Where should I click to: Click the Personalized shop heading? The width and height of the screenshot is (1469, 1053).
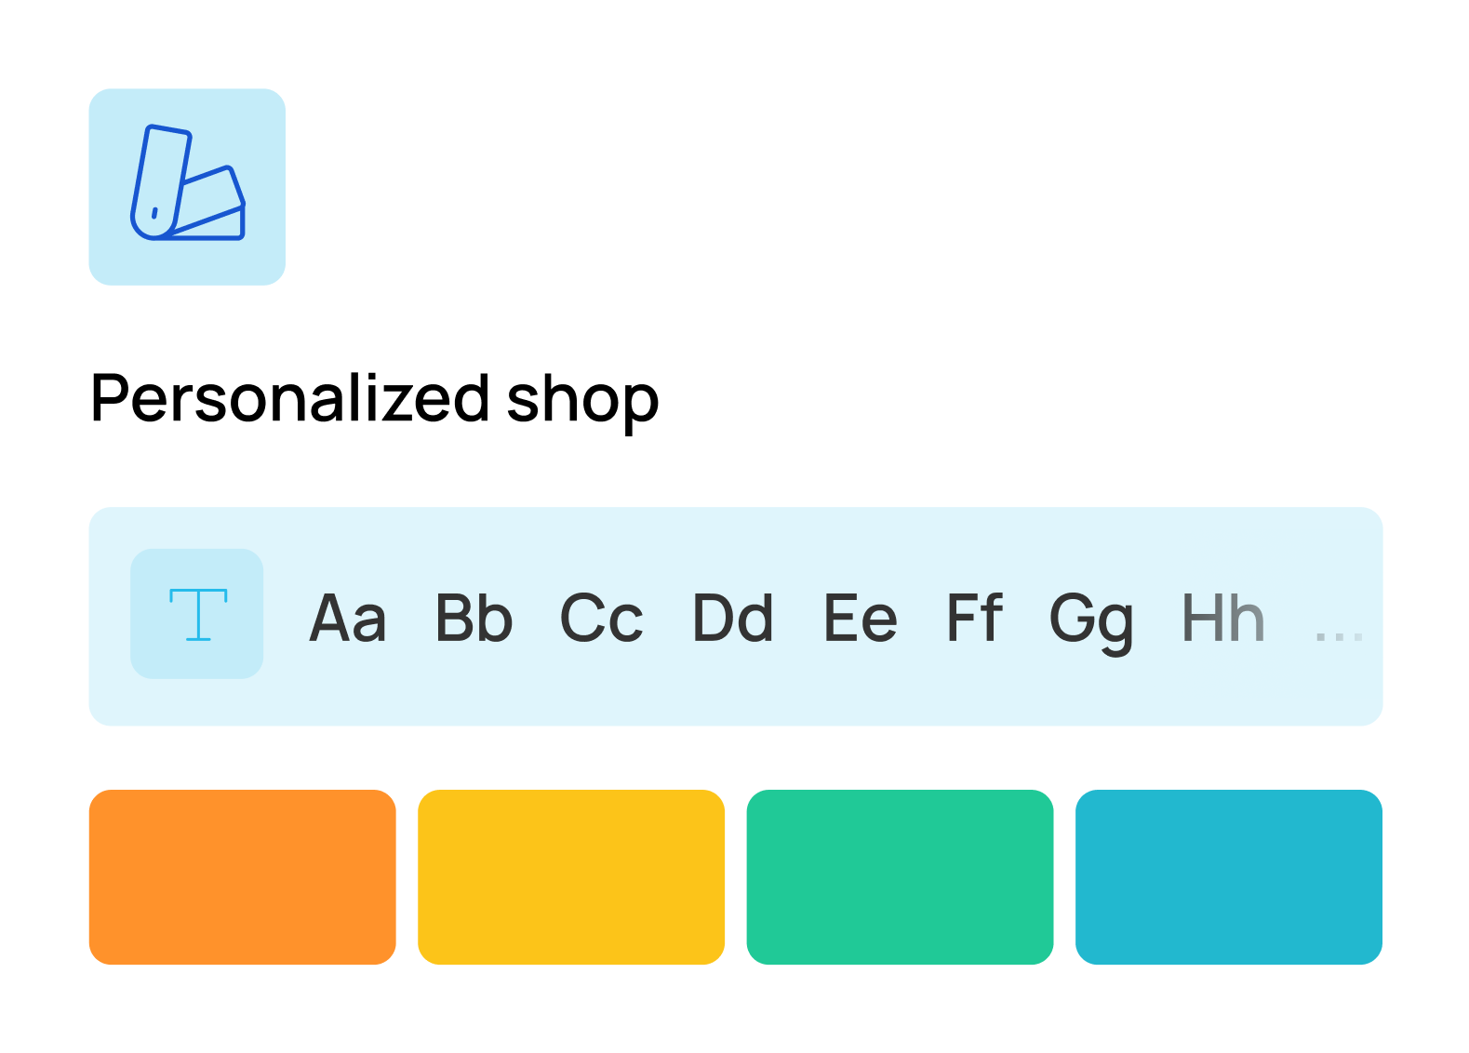[x=375, y=400]
